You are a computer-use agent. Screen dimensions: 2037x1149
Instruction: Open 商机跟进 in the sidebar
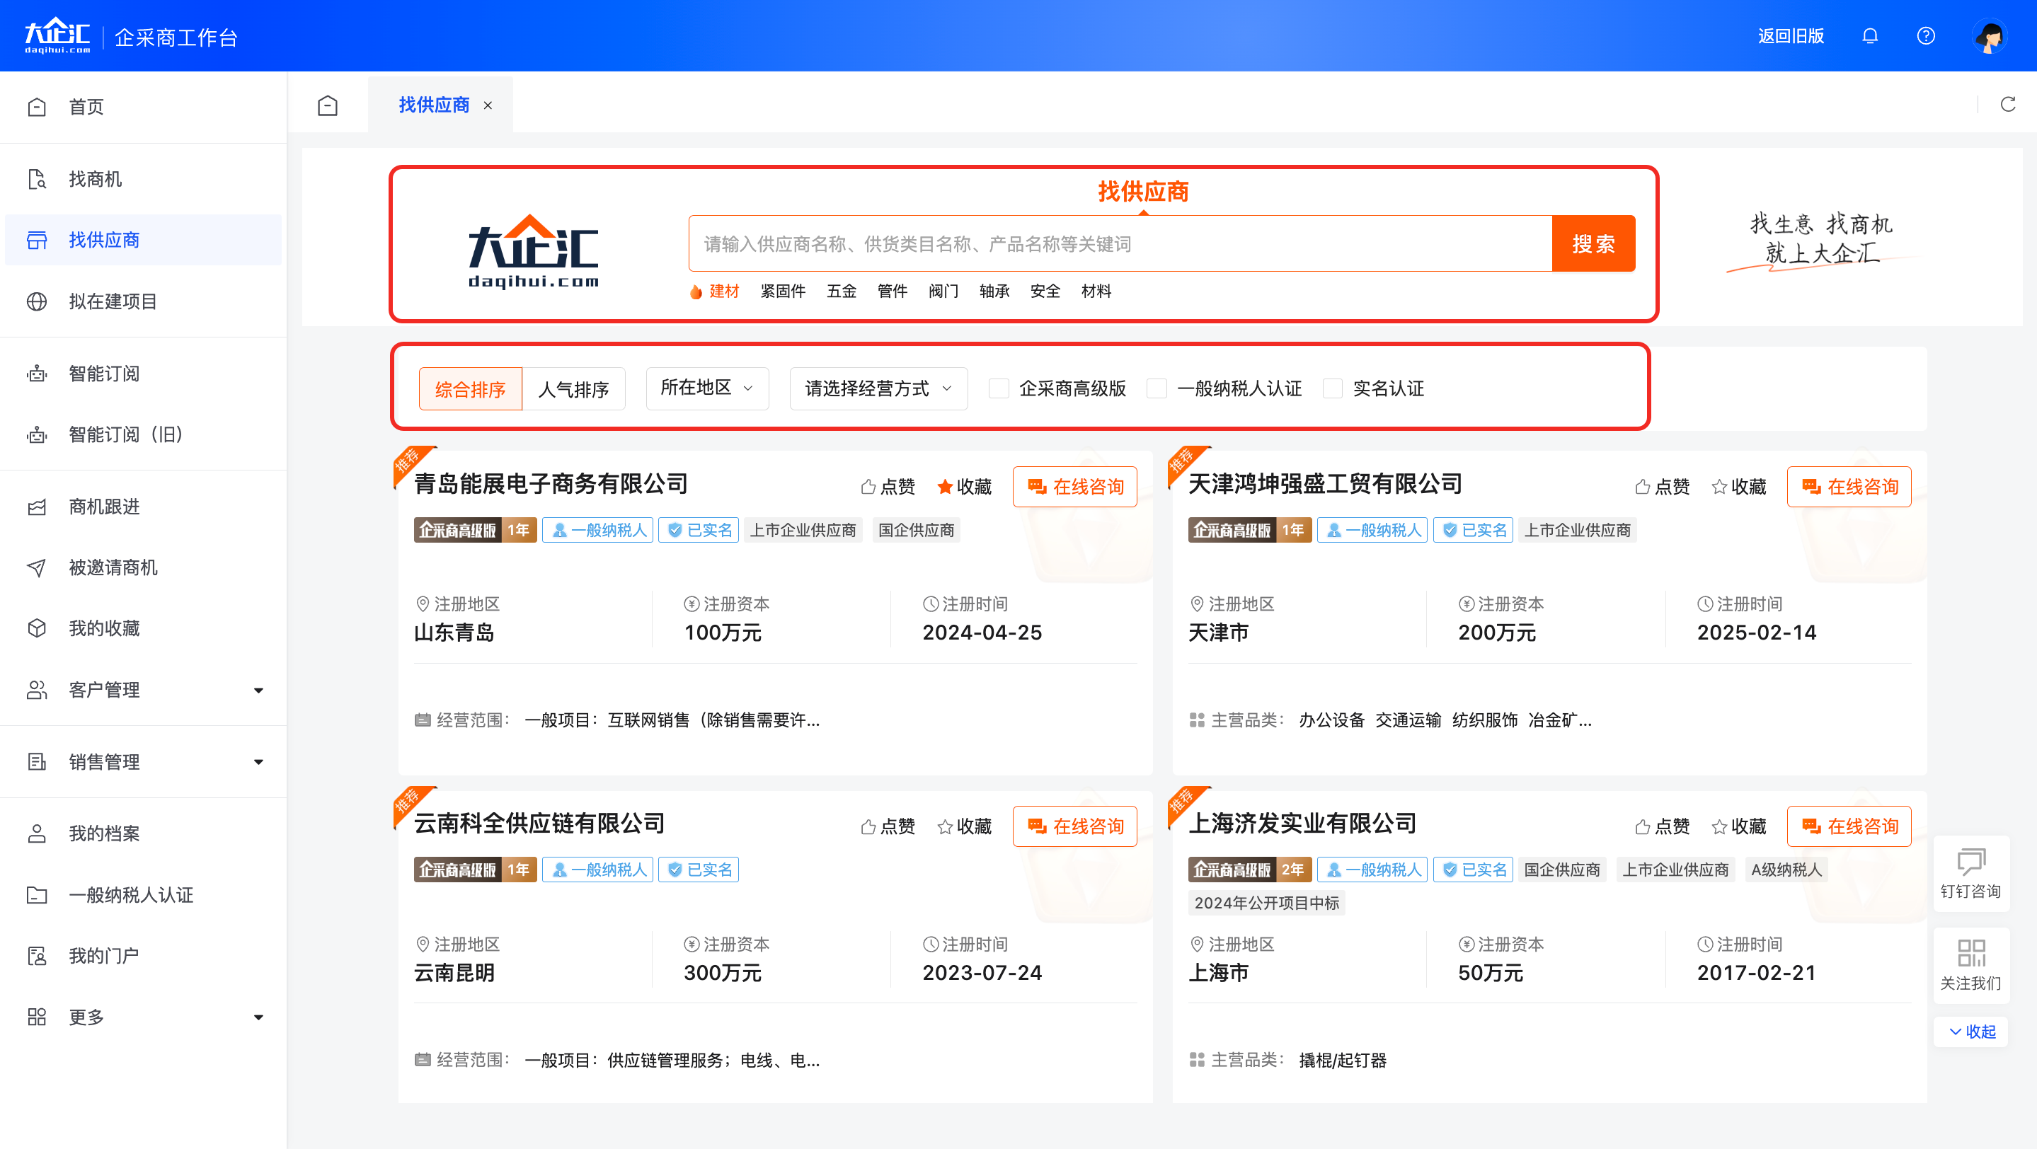click(x=143, y=507)
